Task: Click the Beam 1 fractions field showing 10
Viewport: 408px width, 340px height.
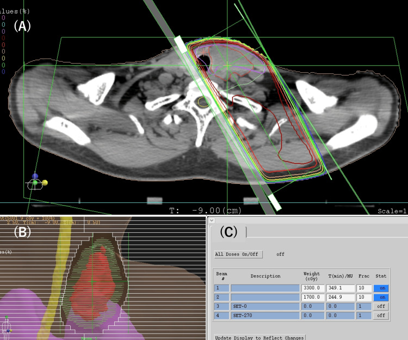Action: click(x=364, y=288)
